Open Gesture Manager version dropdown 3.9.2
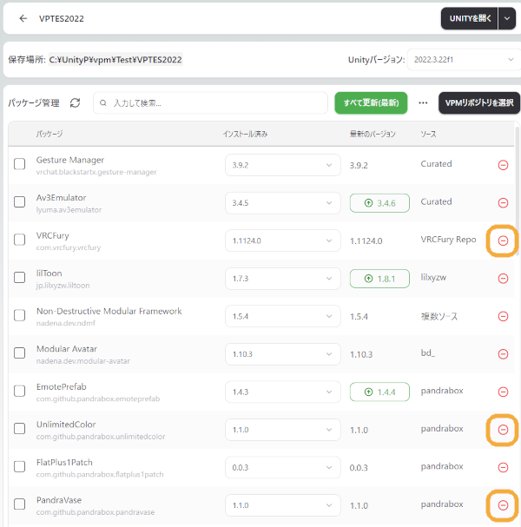 (283, 165)
